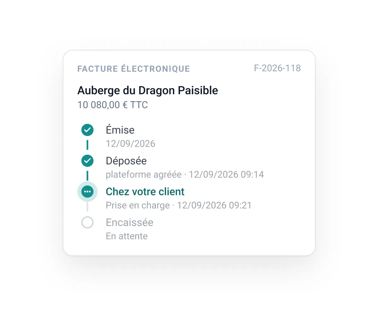Click the En attente status text

tap(127, 236)
